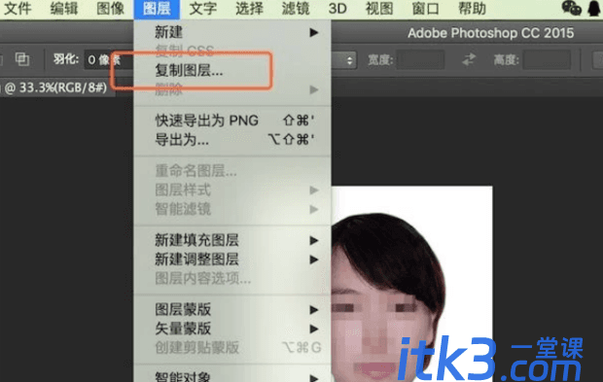Click the intersect selection mode icon
Image resolution: width=603 pixels, height=382 pixels.
[x=22, y=59]
